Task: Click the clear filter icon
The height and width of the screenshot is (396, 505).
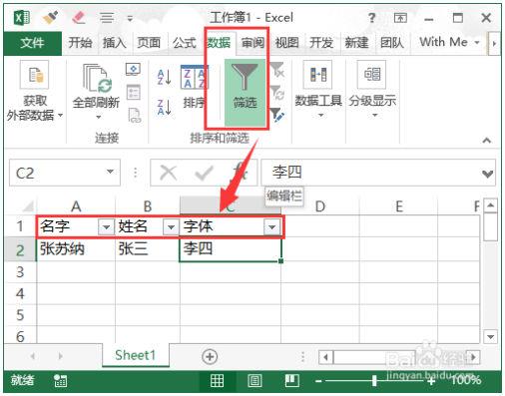Action: 276,70
